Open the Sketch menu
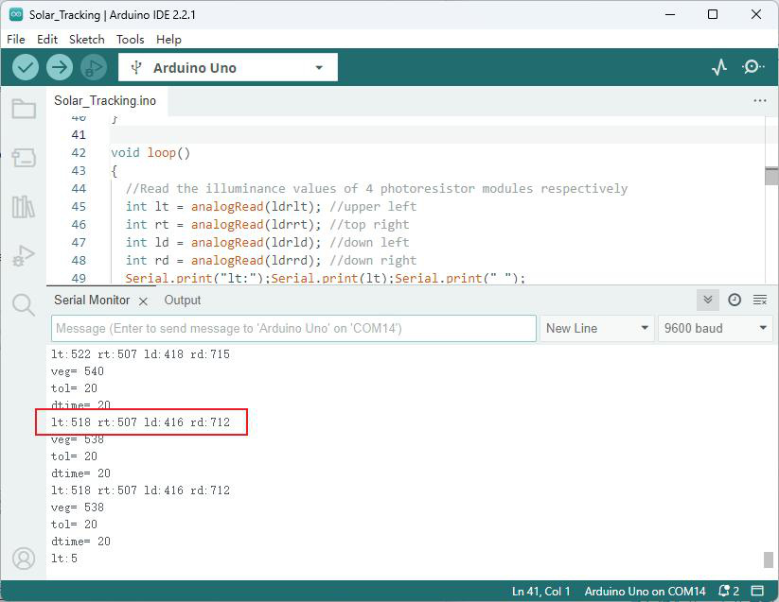 click(87, 39)
